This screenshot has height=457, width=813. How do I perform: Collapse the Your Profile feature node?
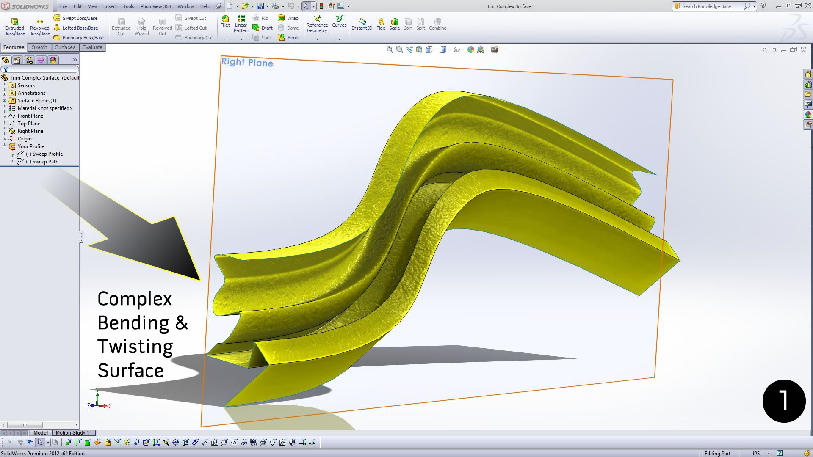coord(5,146)
